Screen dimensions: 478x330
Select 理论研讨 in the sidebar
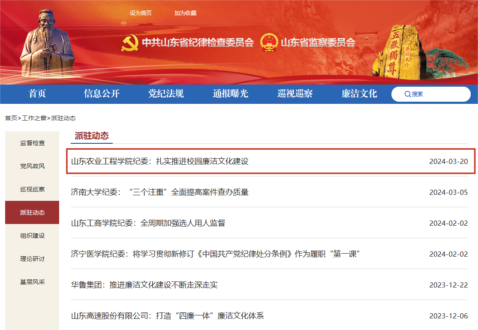click(x=32, y=259)
